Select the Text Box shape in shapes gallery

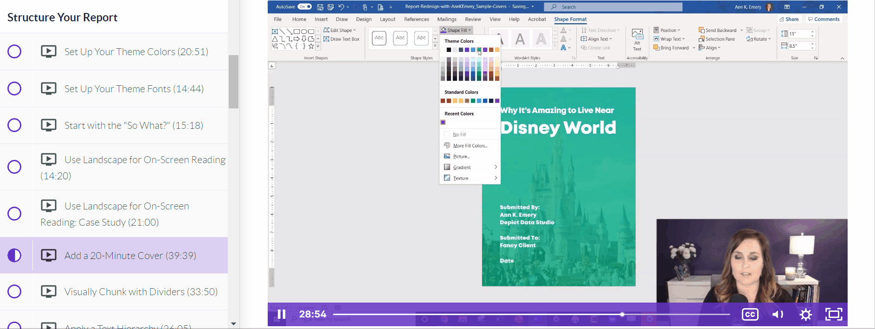coord(275,32)
